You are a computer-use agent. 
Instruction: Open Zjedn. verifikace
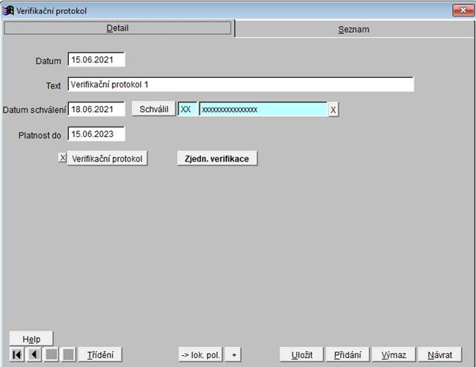216,159
